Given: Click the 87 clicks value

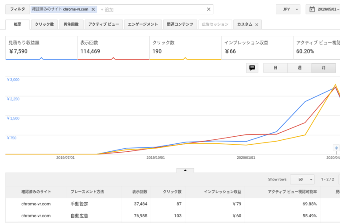Looking at the screenshot, I should point(179,204).
